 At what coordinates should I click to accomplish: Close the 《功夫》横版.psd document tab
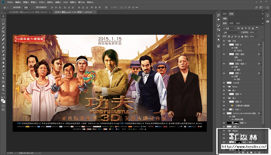95,12
